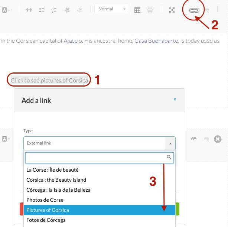Click the insert table icon

[x=137, y=10]
